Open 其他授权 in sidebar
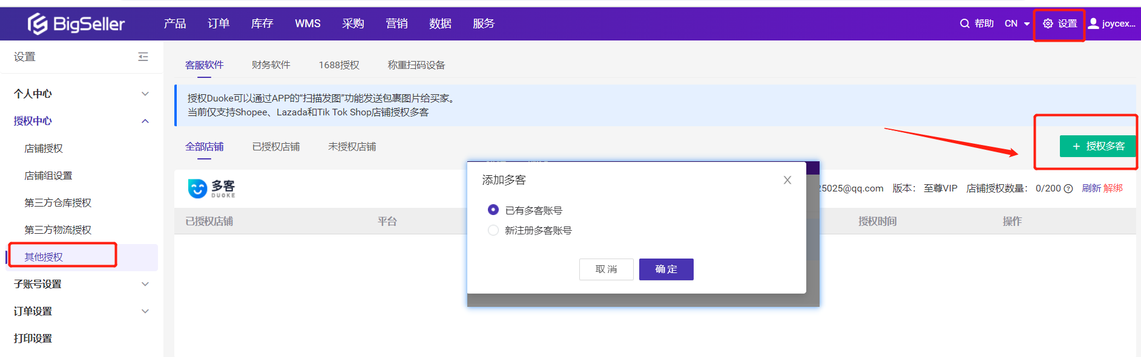The height and width of the screenshot is (357, 1141). 44,257
